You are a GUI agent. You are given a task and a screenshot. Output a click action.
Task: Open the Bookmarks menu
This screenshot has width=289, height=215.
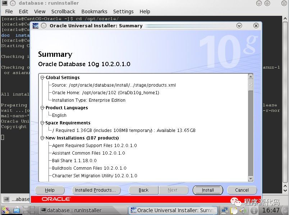pos(94,12)
